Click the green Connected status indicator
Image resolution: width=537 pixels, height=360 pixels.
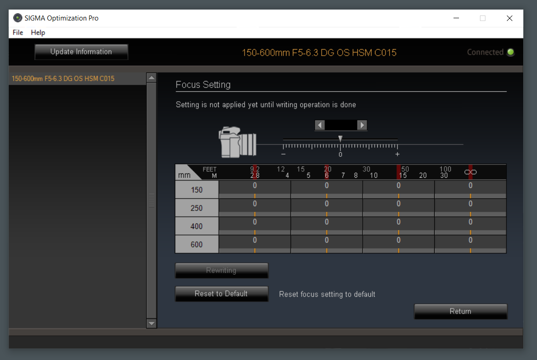click(510, 52)
